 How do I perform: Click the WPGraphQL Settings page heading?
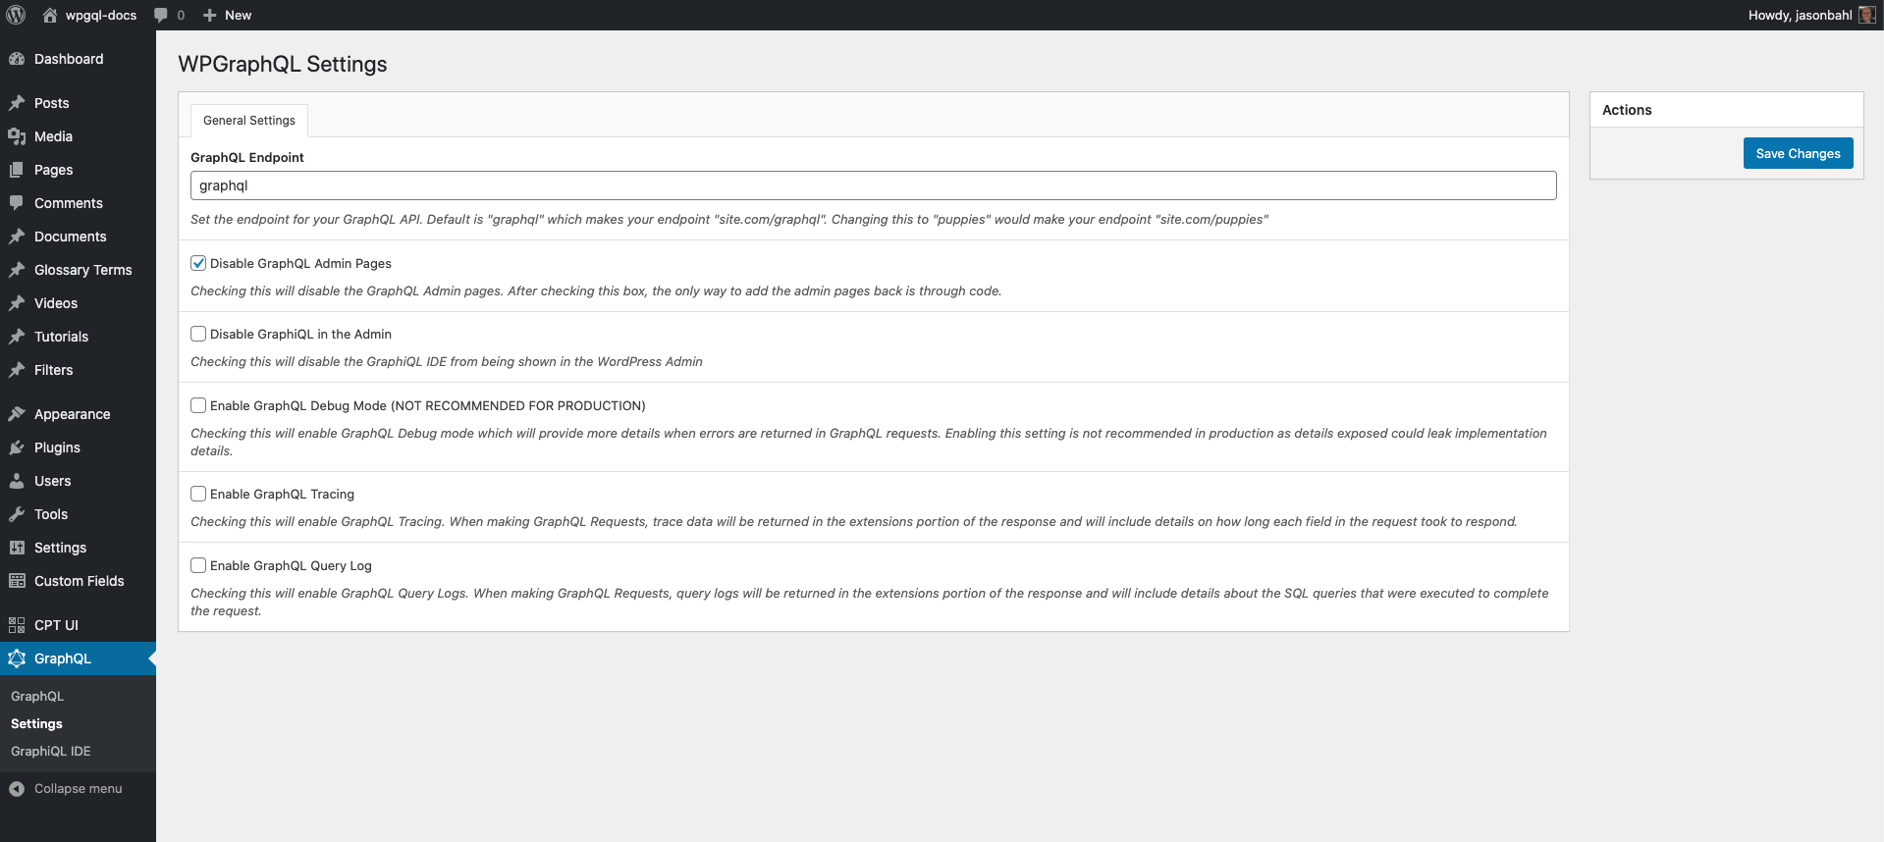(283, 64)
